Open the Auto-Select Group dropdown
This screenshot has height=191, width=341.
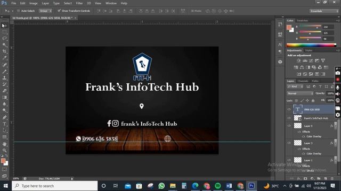pos(45,11)
